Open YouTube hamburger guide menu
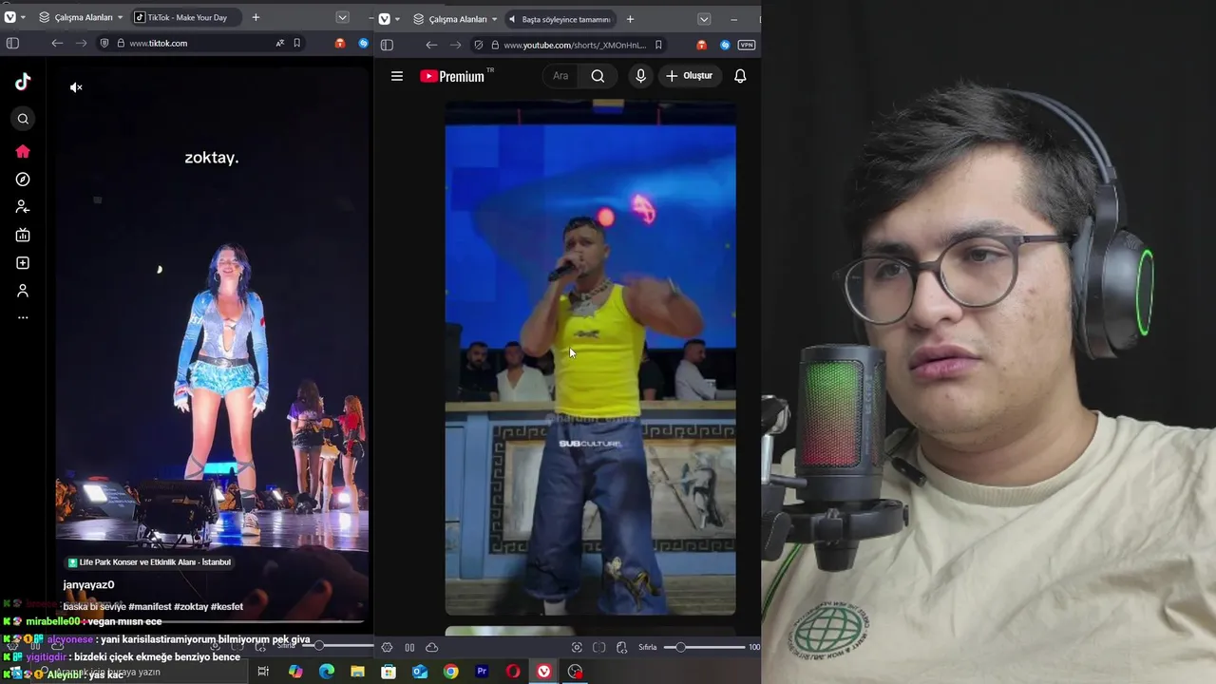The height and width of the screenshot is (684, 1216). point(397,76)
